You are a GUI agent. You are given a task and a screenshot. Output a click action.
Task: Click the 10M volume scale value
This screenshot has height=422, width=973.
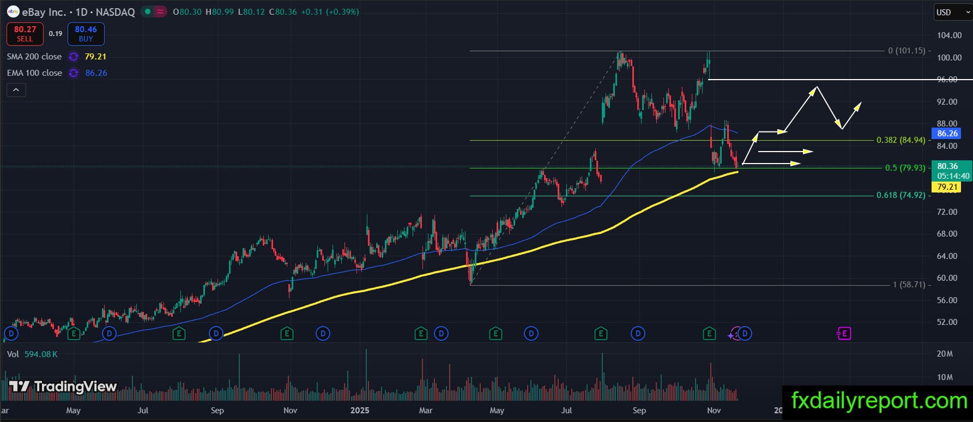945,377
